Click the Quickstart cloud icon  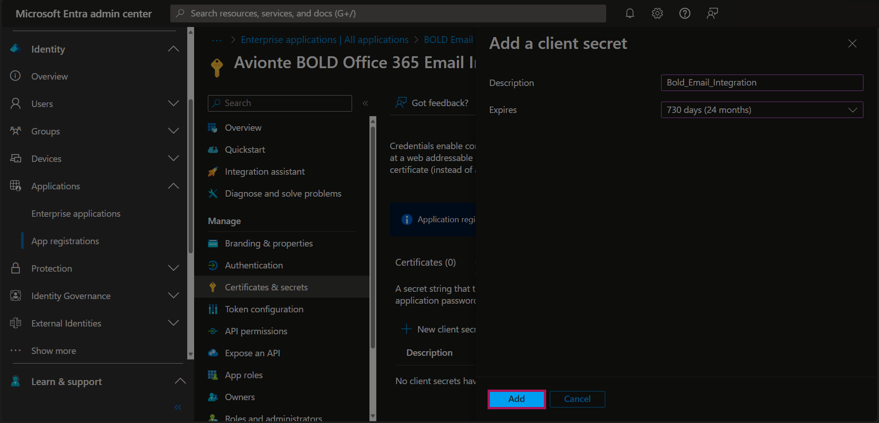click(213, 150)
